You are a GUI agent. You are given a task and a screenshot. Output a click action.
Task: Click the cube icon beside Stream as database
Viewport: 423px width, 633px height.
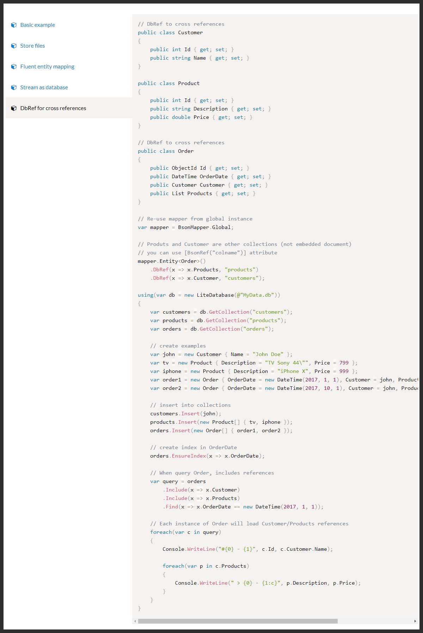pos(14,88)
